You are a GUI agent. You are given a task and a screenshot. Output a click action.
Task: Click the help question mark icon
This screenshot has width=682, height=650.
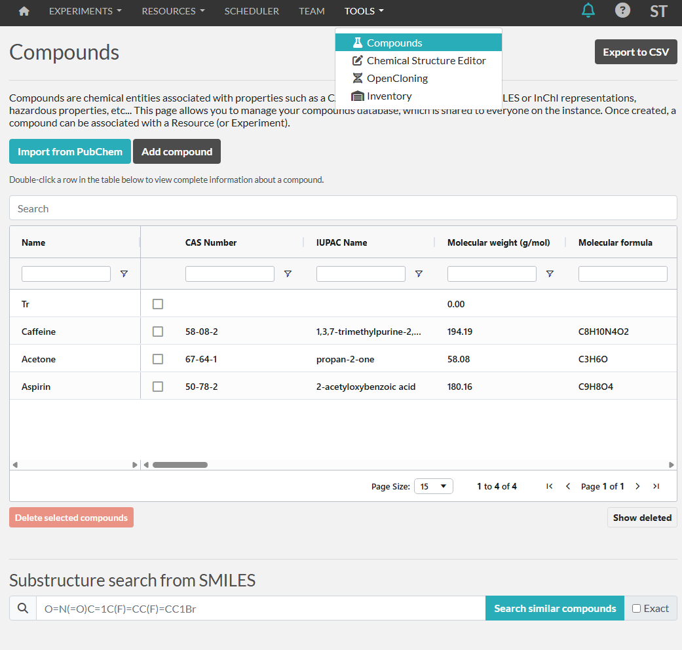coord(622,10)
